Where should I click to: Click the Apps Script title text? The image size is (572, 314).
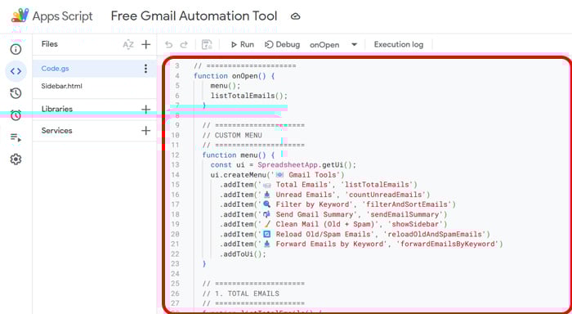click(x=63, y=16)
